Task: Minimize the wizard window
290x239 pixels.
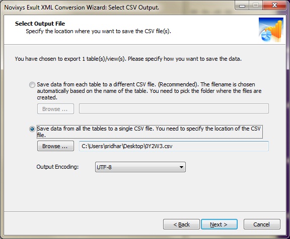Action: tap(242, 6)
